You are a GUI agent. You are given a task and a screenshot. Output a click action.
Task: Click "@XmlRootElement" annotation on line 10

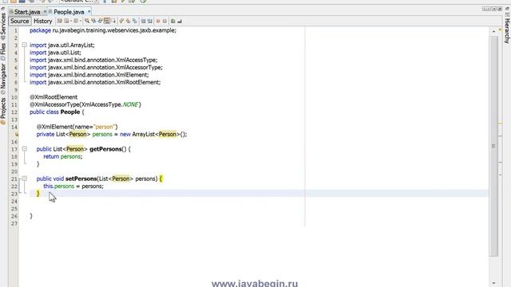[53, 97]
